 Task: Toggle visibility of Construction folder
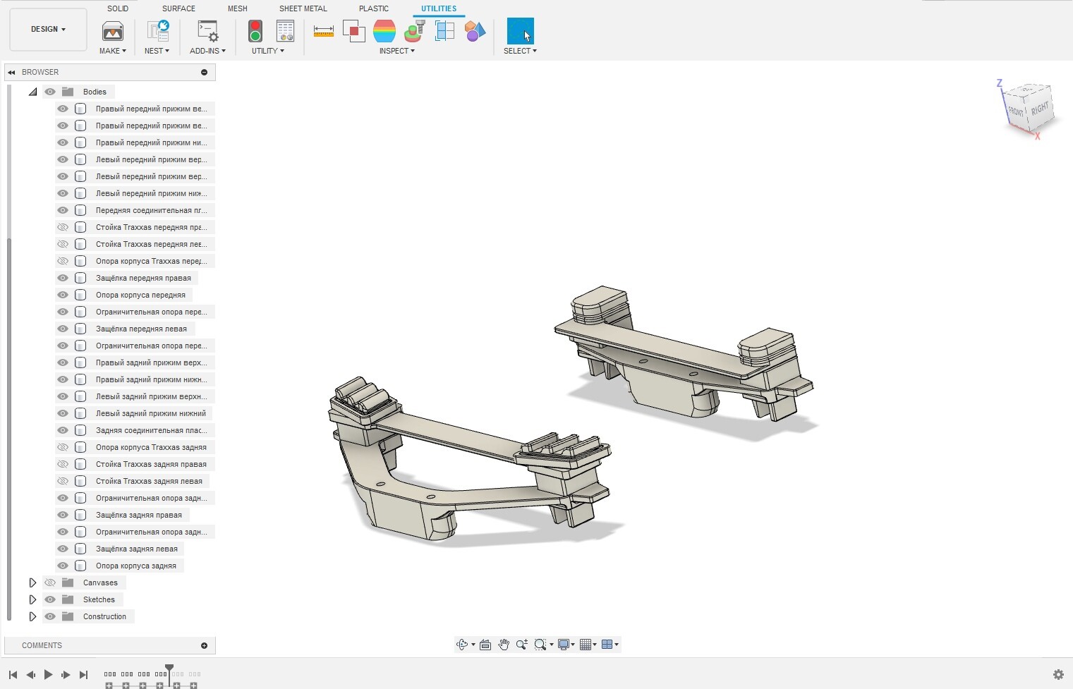click(x=50, y=616)
